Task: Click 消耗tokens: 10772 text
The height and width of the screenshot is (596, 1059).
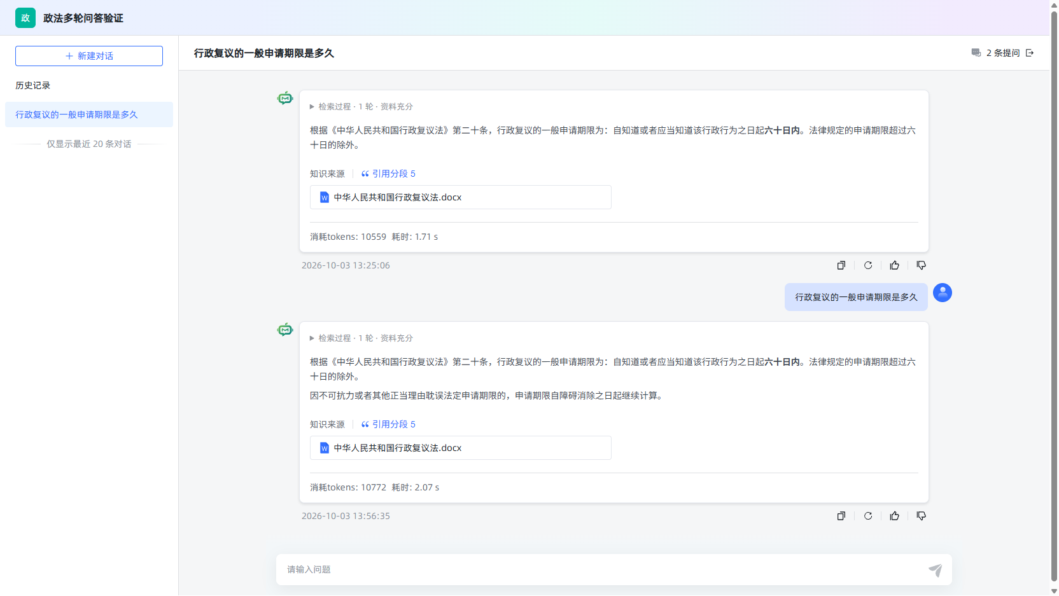Action: [x=348, y=487]
